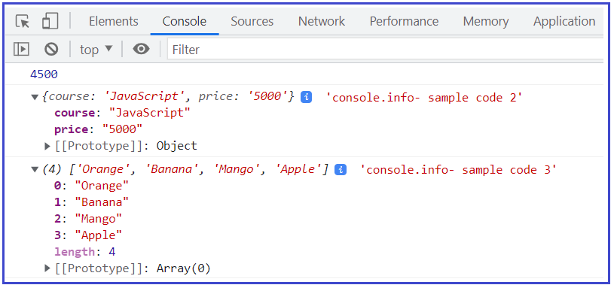Select array index 2 Mango row
Viewport: 614px width, 288px height.
pos(88,218)
